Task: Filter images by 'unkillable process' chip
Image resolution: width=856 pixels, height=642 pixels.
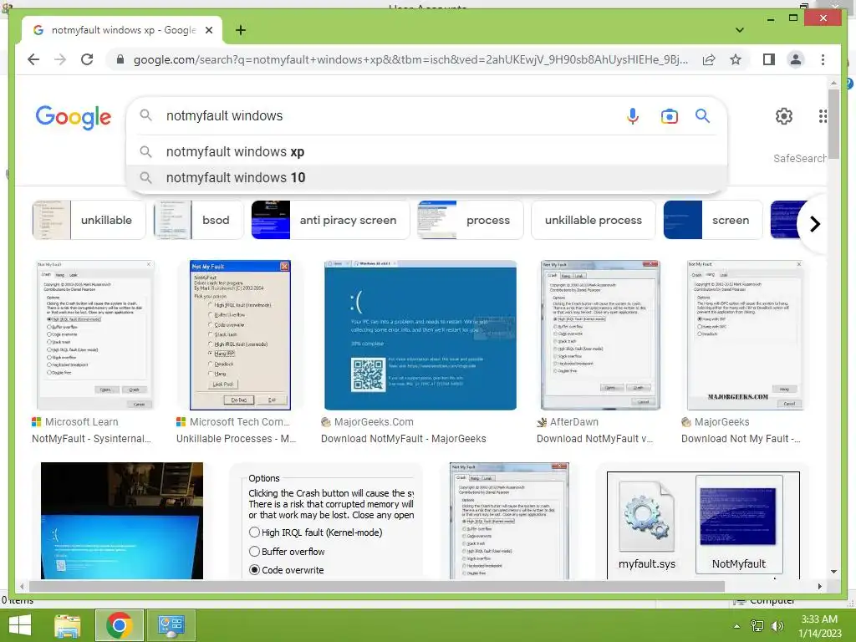Action: pyautogui.click(x=593, y=220)
